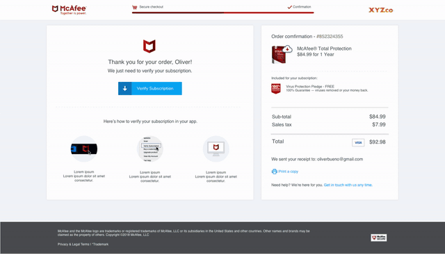Click Here's how to verify your subscription text
445x254 pixels.
pyautogui.click(x=150, y=121)
